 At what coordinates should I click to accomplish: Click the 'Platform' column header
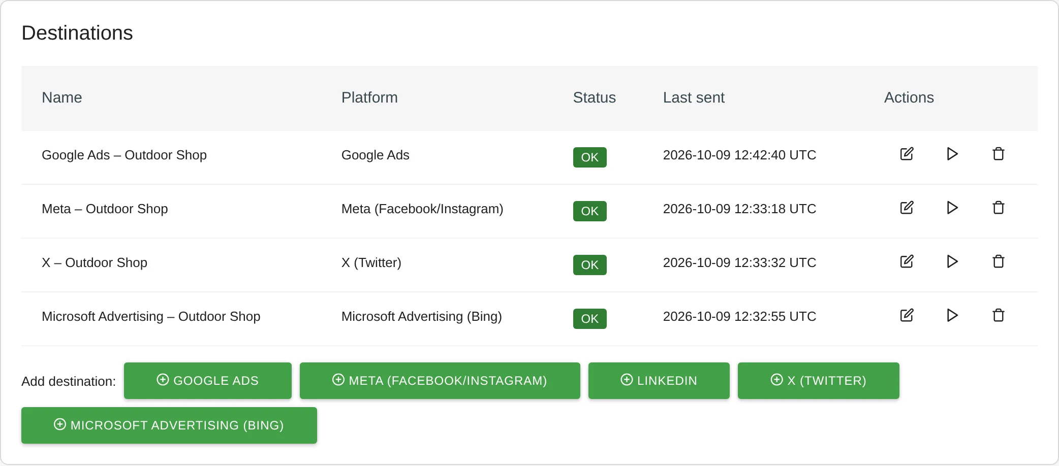369,97
